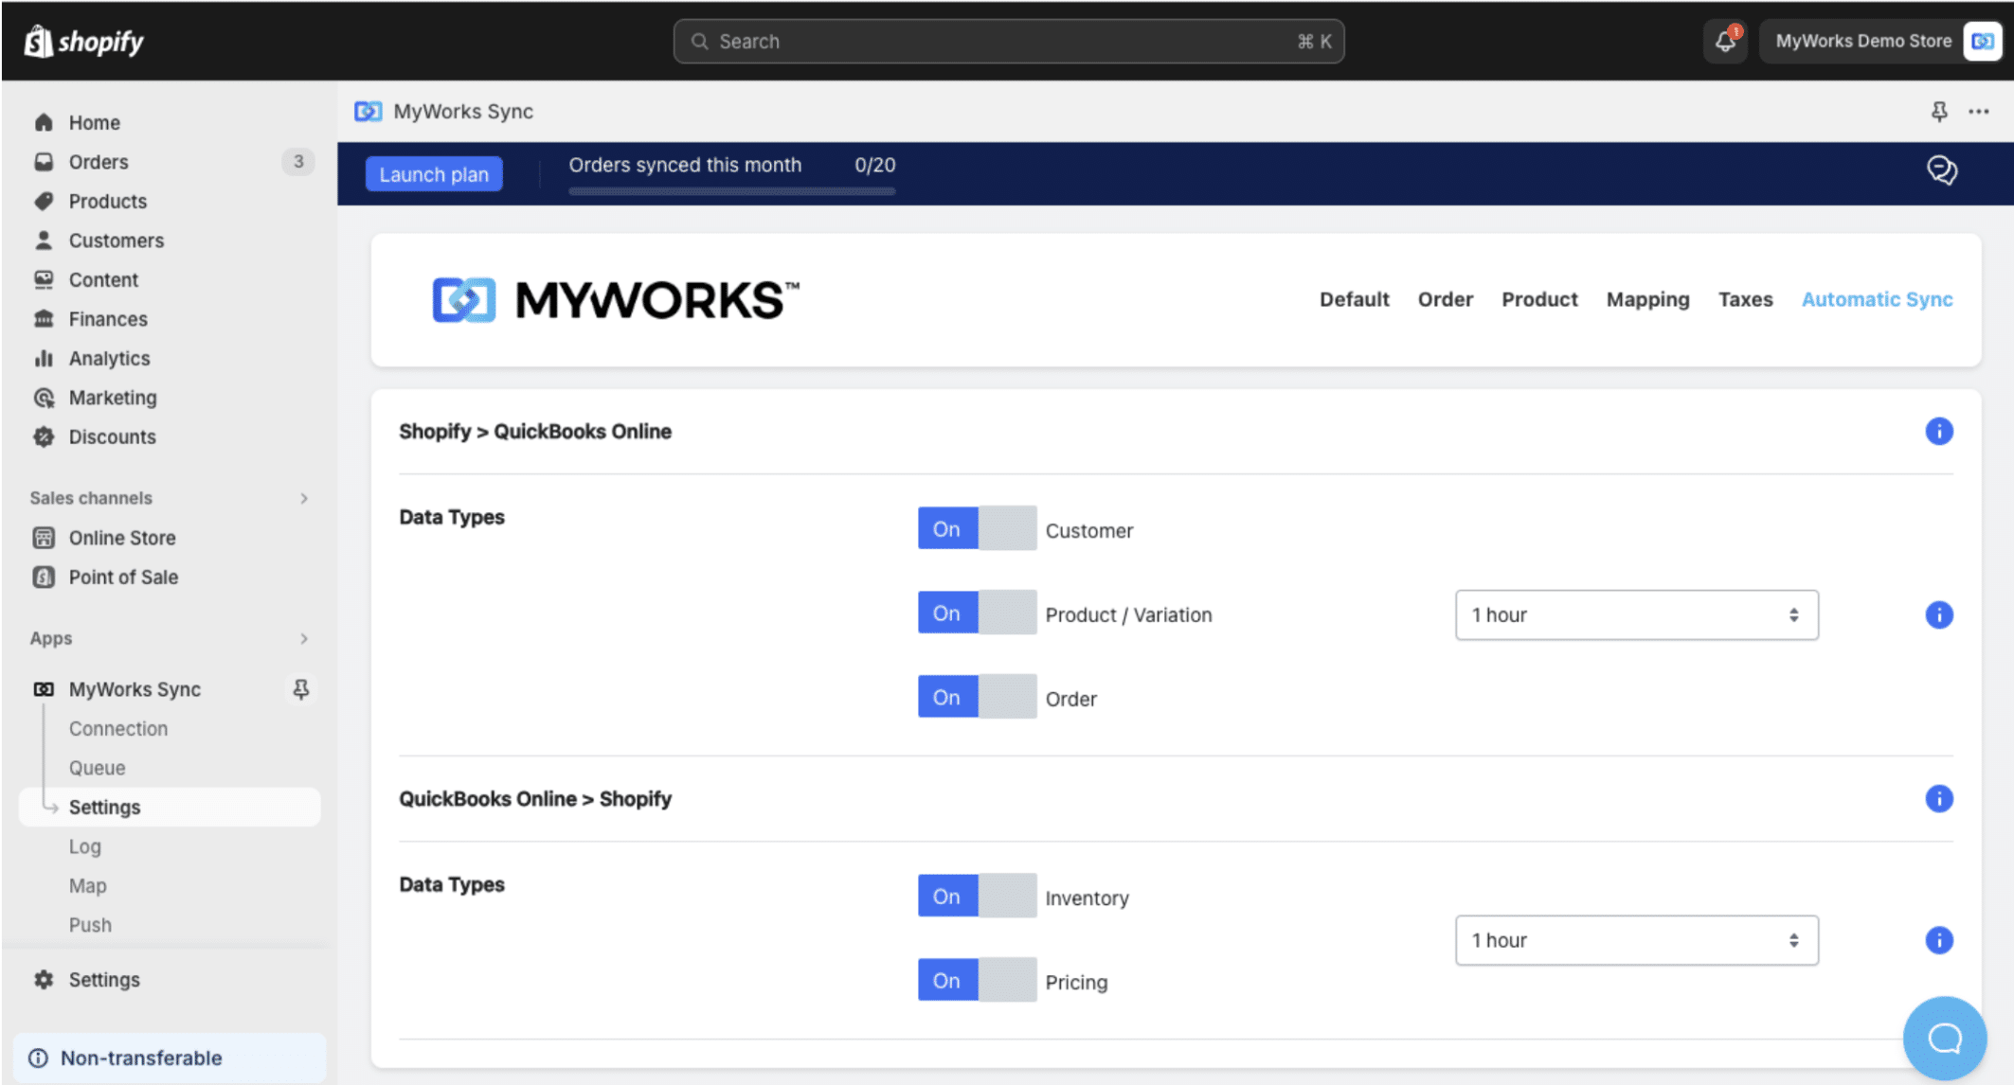Toggle the Product / Variation sync switch
The height and width of the screenshot is (1085, 2014).
click(x=977, y=613)
